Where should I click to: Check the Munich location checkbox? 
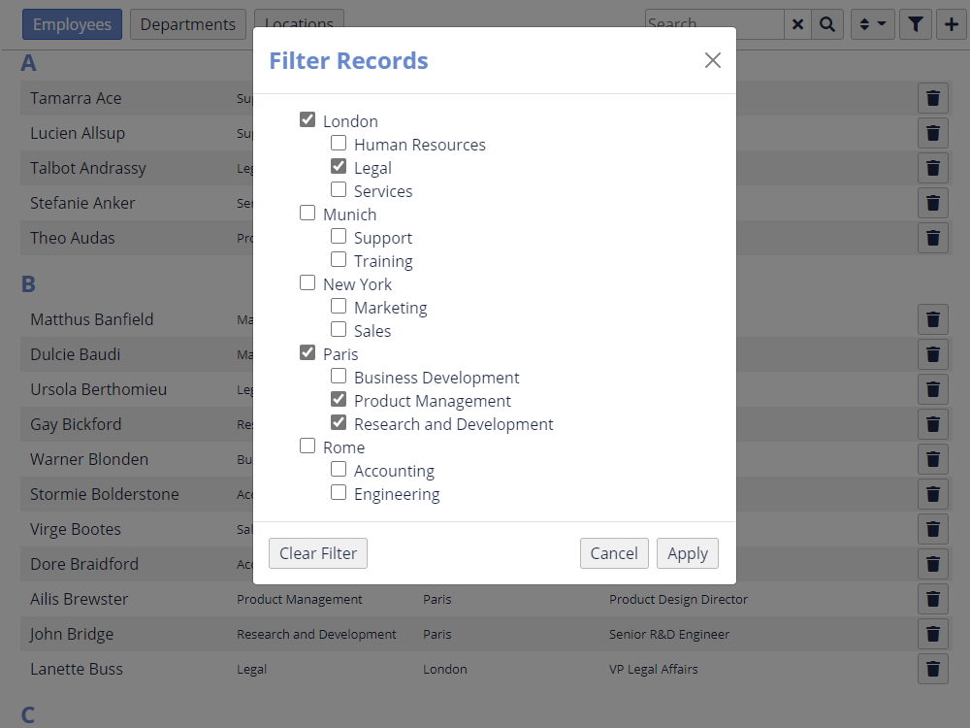pos(307,213)
